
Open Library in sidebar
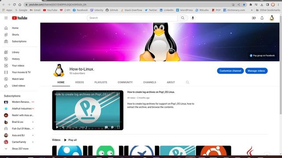coord(19,52)
